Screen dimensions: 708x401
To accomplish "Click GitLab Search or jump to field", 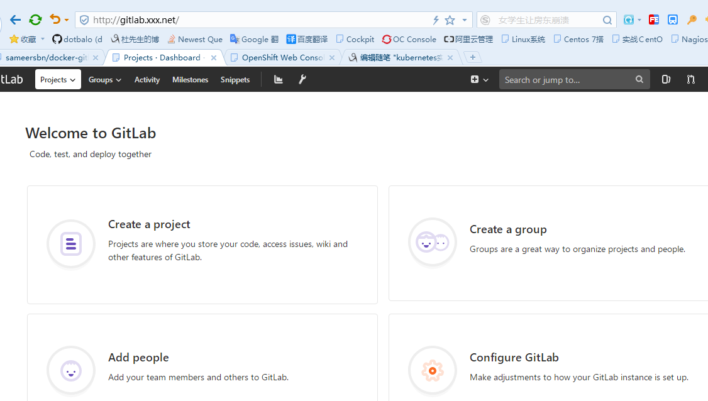I will click(x=574, y=79).
